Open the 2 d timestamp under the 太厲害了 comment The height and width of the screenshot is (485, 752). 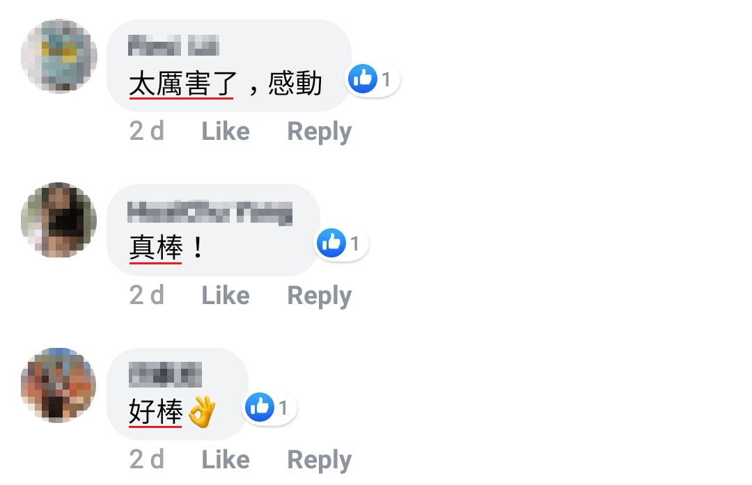[x=147, y=132]
